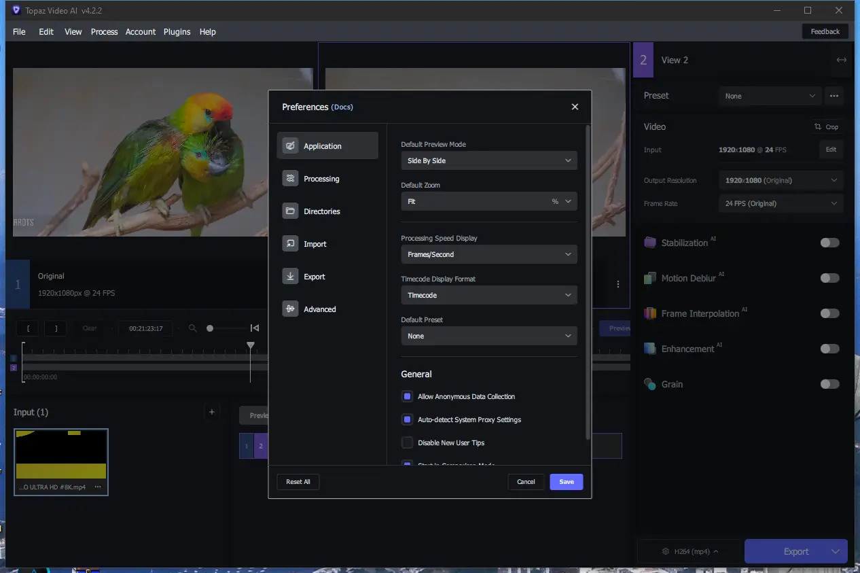Click the Enhancement icon

(650, 349)
